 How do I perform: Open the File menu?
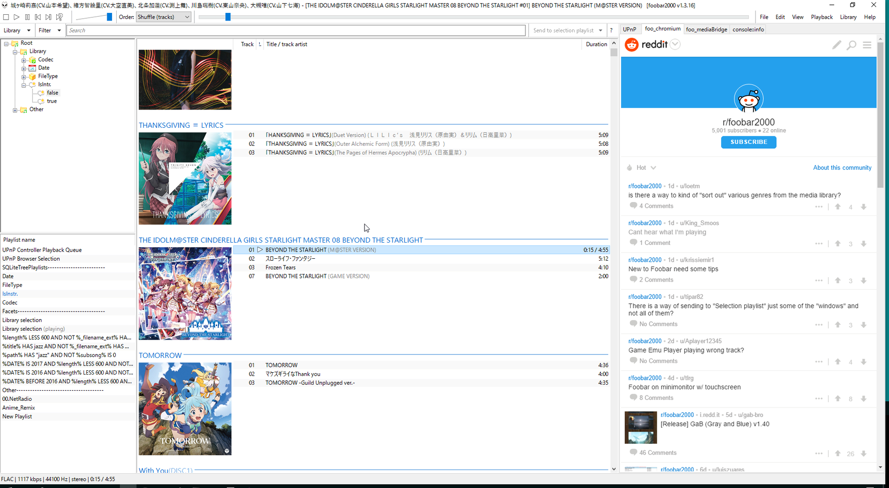pyautogui.click(x=764, y=17)
